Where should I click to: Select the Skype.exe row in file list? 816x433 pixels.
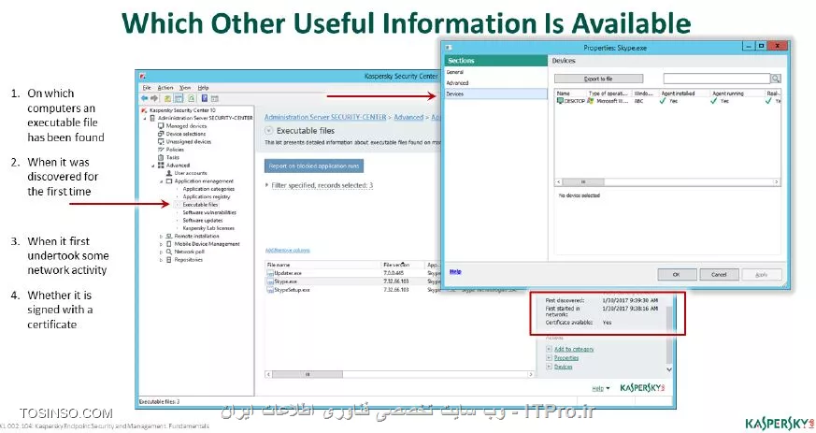353,281
